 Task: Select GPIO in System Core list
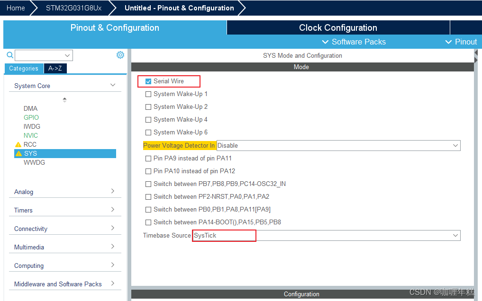(x=31, y=117)
